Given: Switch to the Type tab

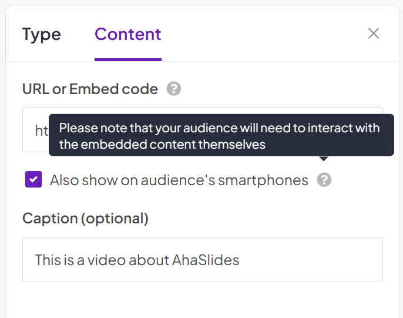Looking at the screenshot, I should tap(41, 34).
